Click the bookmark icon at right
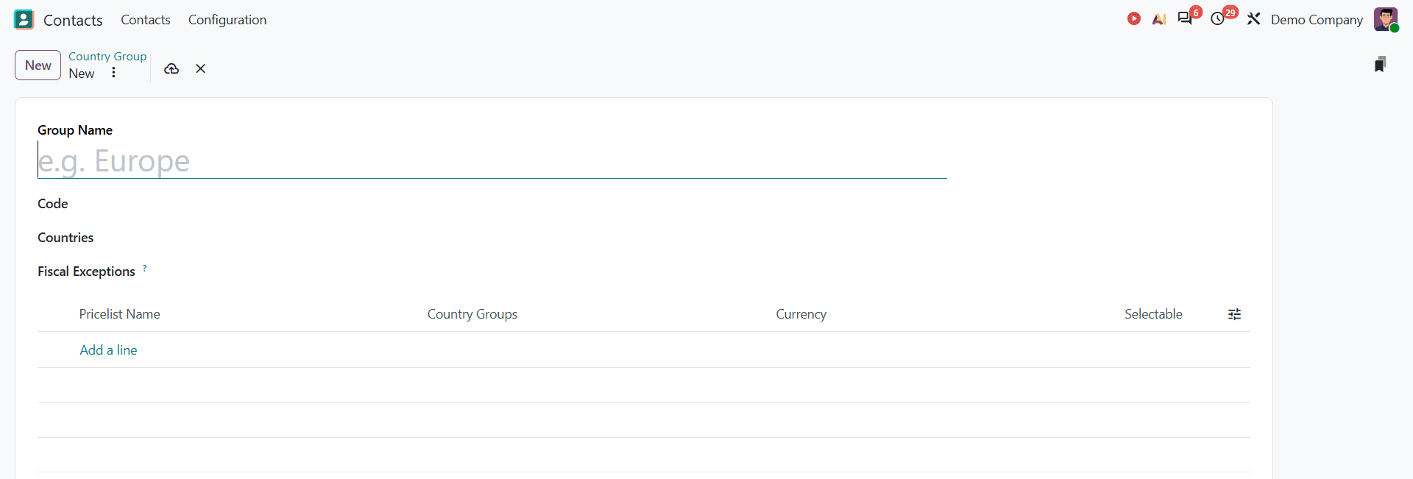1413x479 pixels. coord(1380,65)
